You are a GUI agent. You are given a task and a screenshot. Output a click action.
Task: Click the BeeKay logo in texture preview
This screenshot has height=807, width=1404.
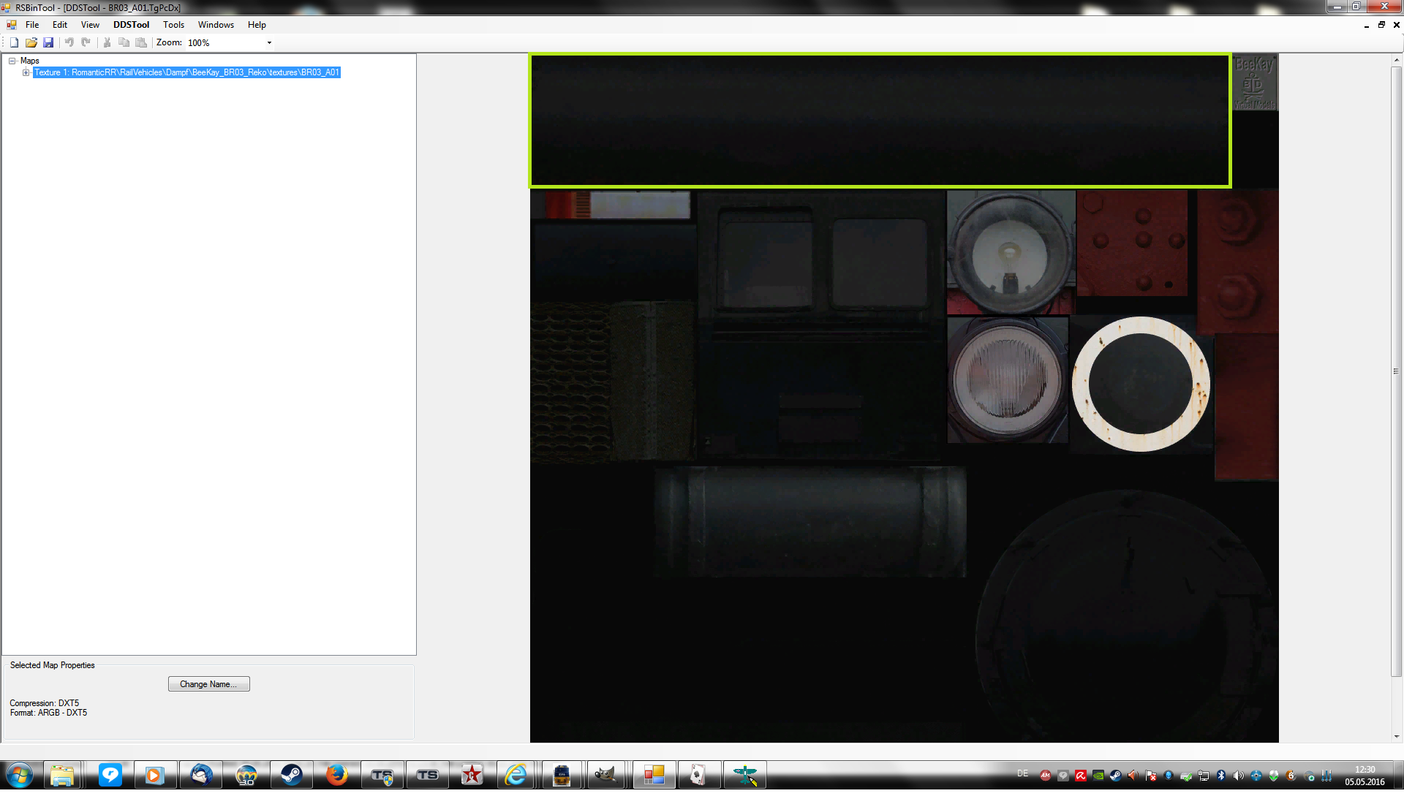[x=1254, y=82]
